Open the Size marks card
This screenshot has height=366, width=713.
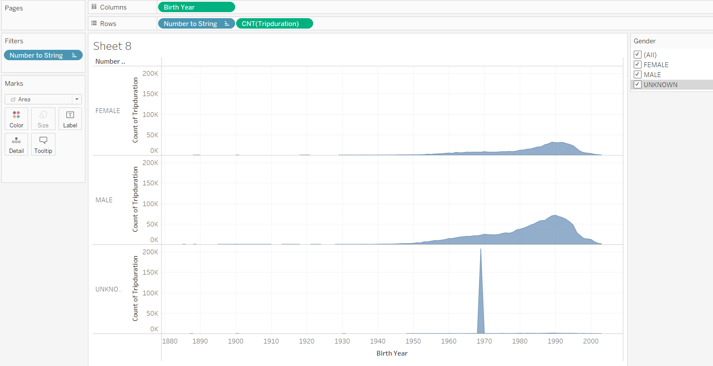tap(43, 119)
